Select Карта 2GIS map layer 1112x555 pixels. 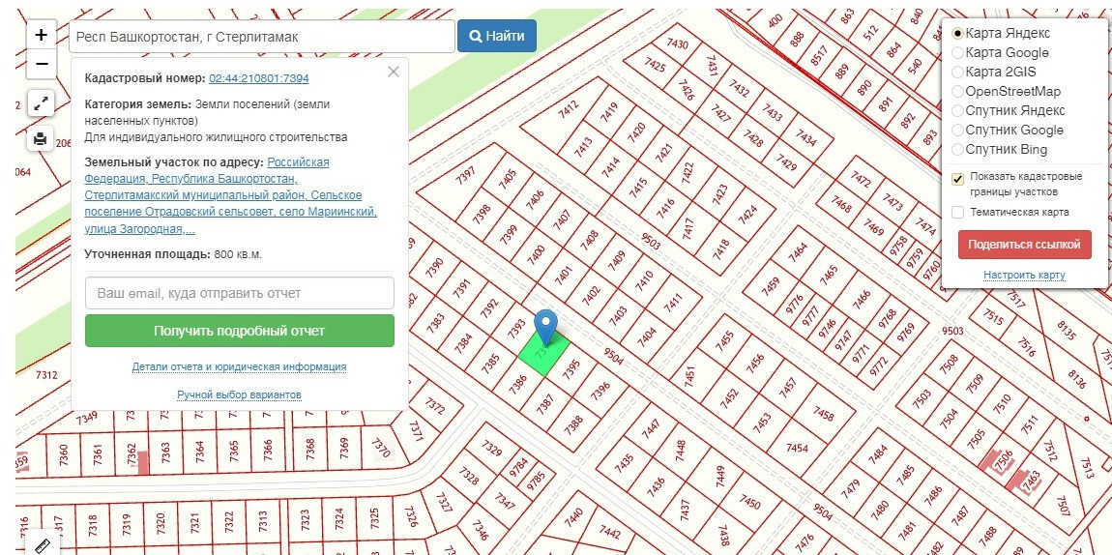pyautogui.click(x=957, y=72)
